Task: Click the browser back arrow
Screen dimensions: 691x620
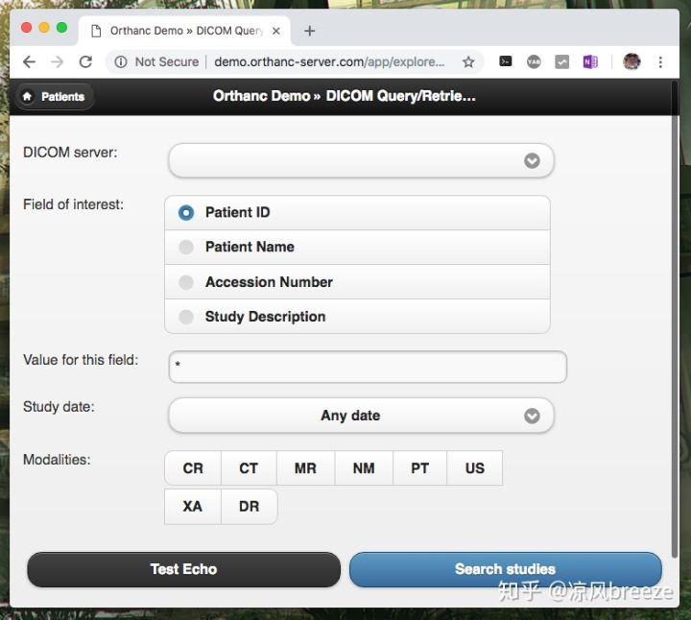Action: pos(29,61)
